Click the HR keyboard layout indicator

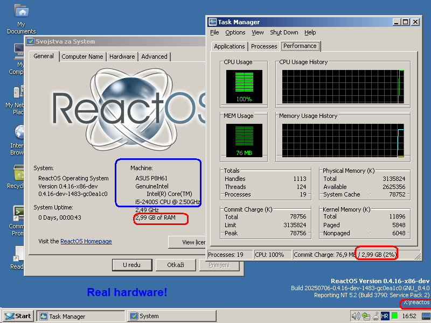click(385, 316)
